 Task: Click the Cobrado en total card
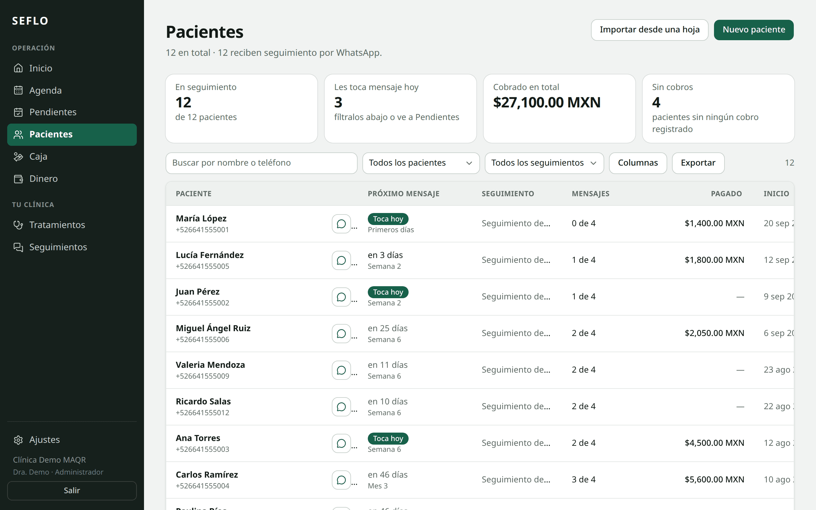559,109
